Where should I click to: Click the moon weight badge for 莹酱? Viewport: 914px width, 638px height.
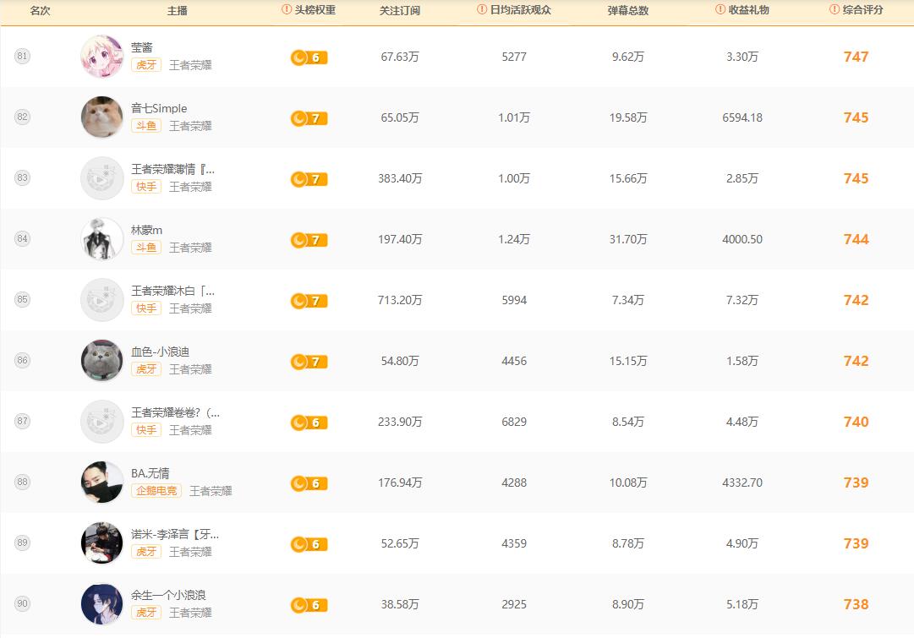tap(309, 57)
